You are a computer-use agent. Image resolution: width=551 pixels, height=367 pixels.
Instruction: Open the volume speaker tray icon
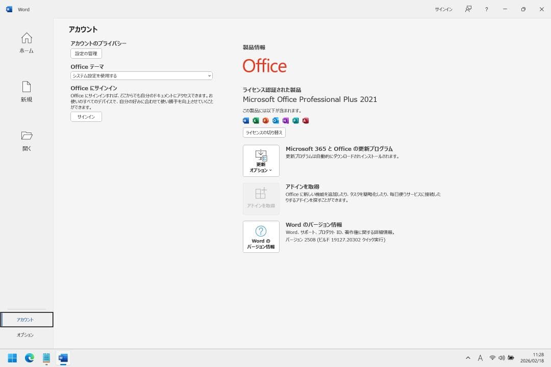pyautogui.click(x=502, y=358)
